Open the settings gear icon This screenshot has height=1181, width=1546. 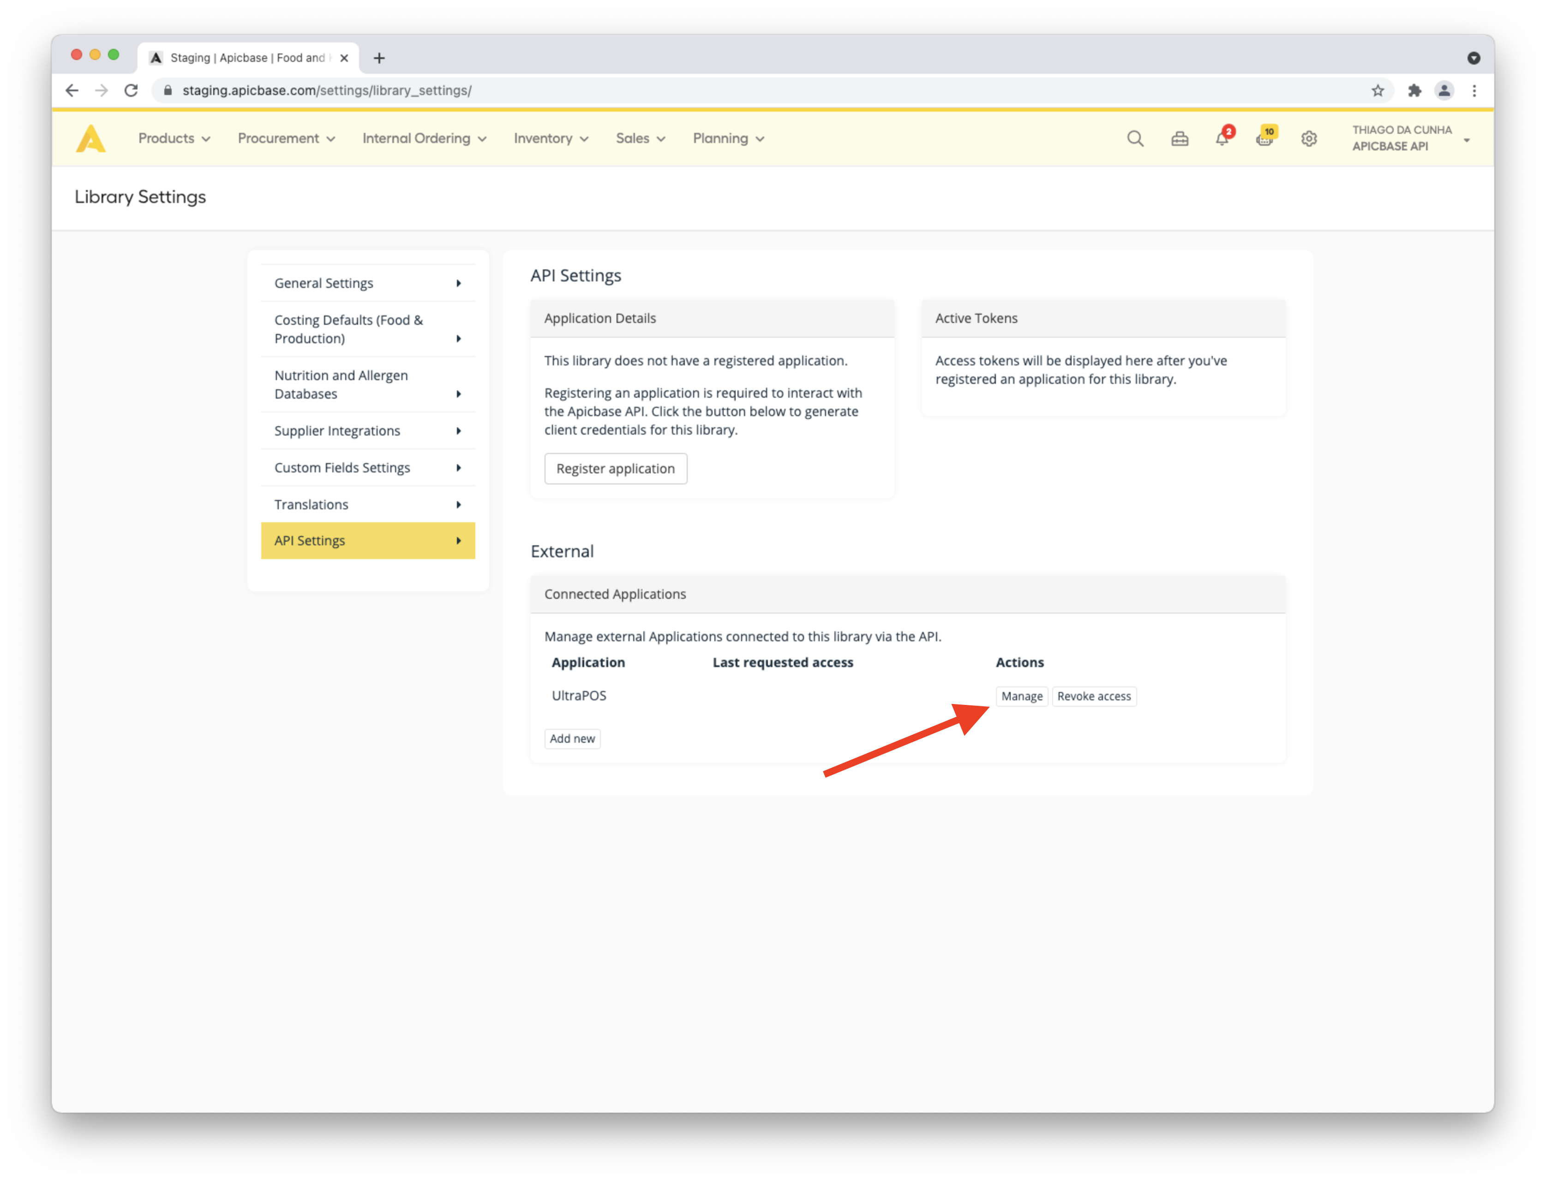[1308, 138]
